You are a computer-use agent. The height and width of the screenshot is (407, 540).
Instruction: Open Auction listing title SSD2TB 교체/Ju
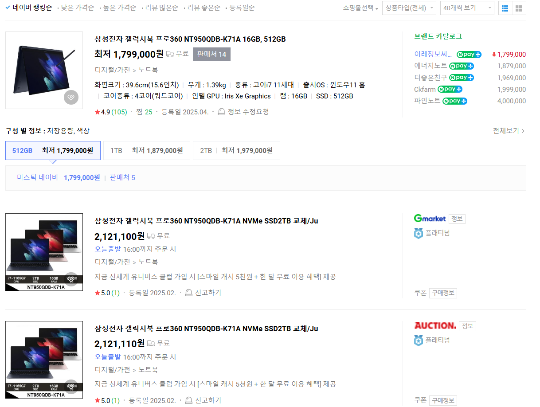(x=206, y=329)
